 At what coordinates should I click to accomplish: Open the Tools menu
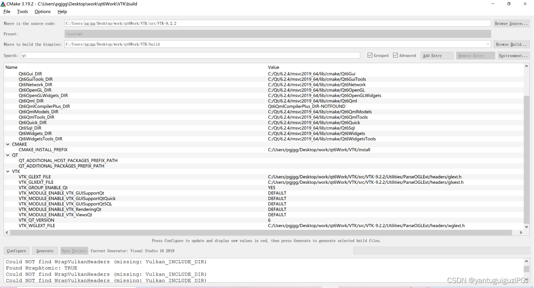click(22, 11)
